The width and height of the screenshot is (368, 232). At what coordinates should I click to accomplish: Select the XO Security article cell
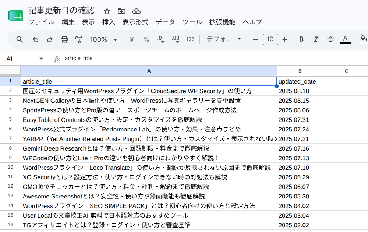pos(149,177)
